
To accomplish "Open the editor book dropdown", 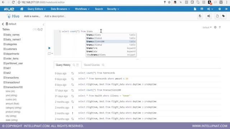I will coord(50,53).
